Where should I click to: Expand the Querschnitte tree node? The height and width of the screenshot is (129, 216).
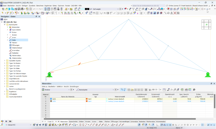click(7, 30)
